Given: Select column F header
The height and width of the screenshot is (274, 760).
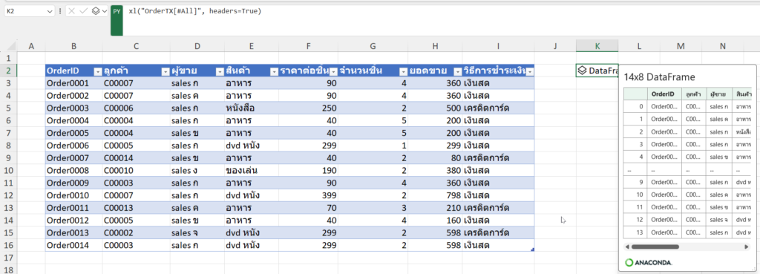Looking at the screenshot, I should (x=308, y=46).
